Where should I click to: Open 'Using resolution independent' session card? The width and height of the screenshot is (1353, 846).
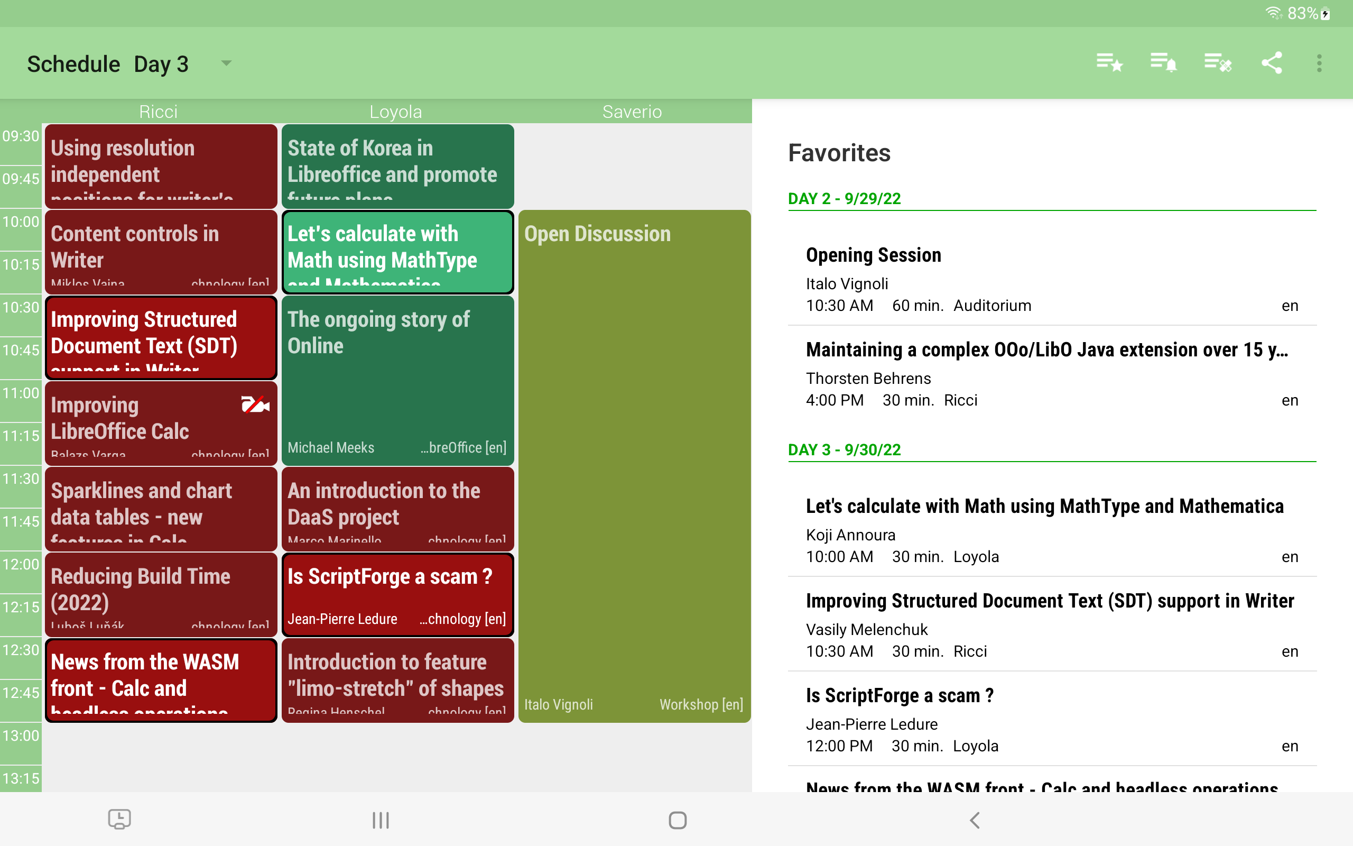(161, 166)
